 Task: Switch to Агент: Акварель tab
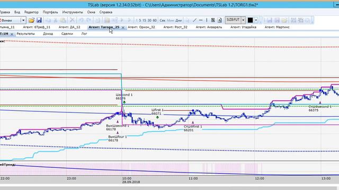click(x=209, y=27)
